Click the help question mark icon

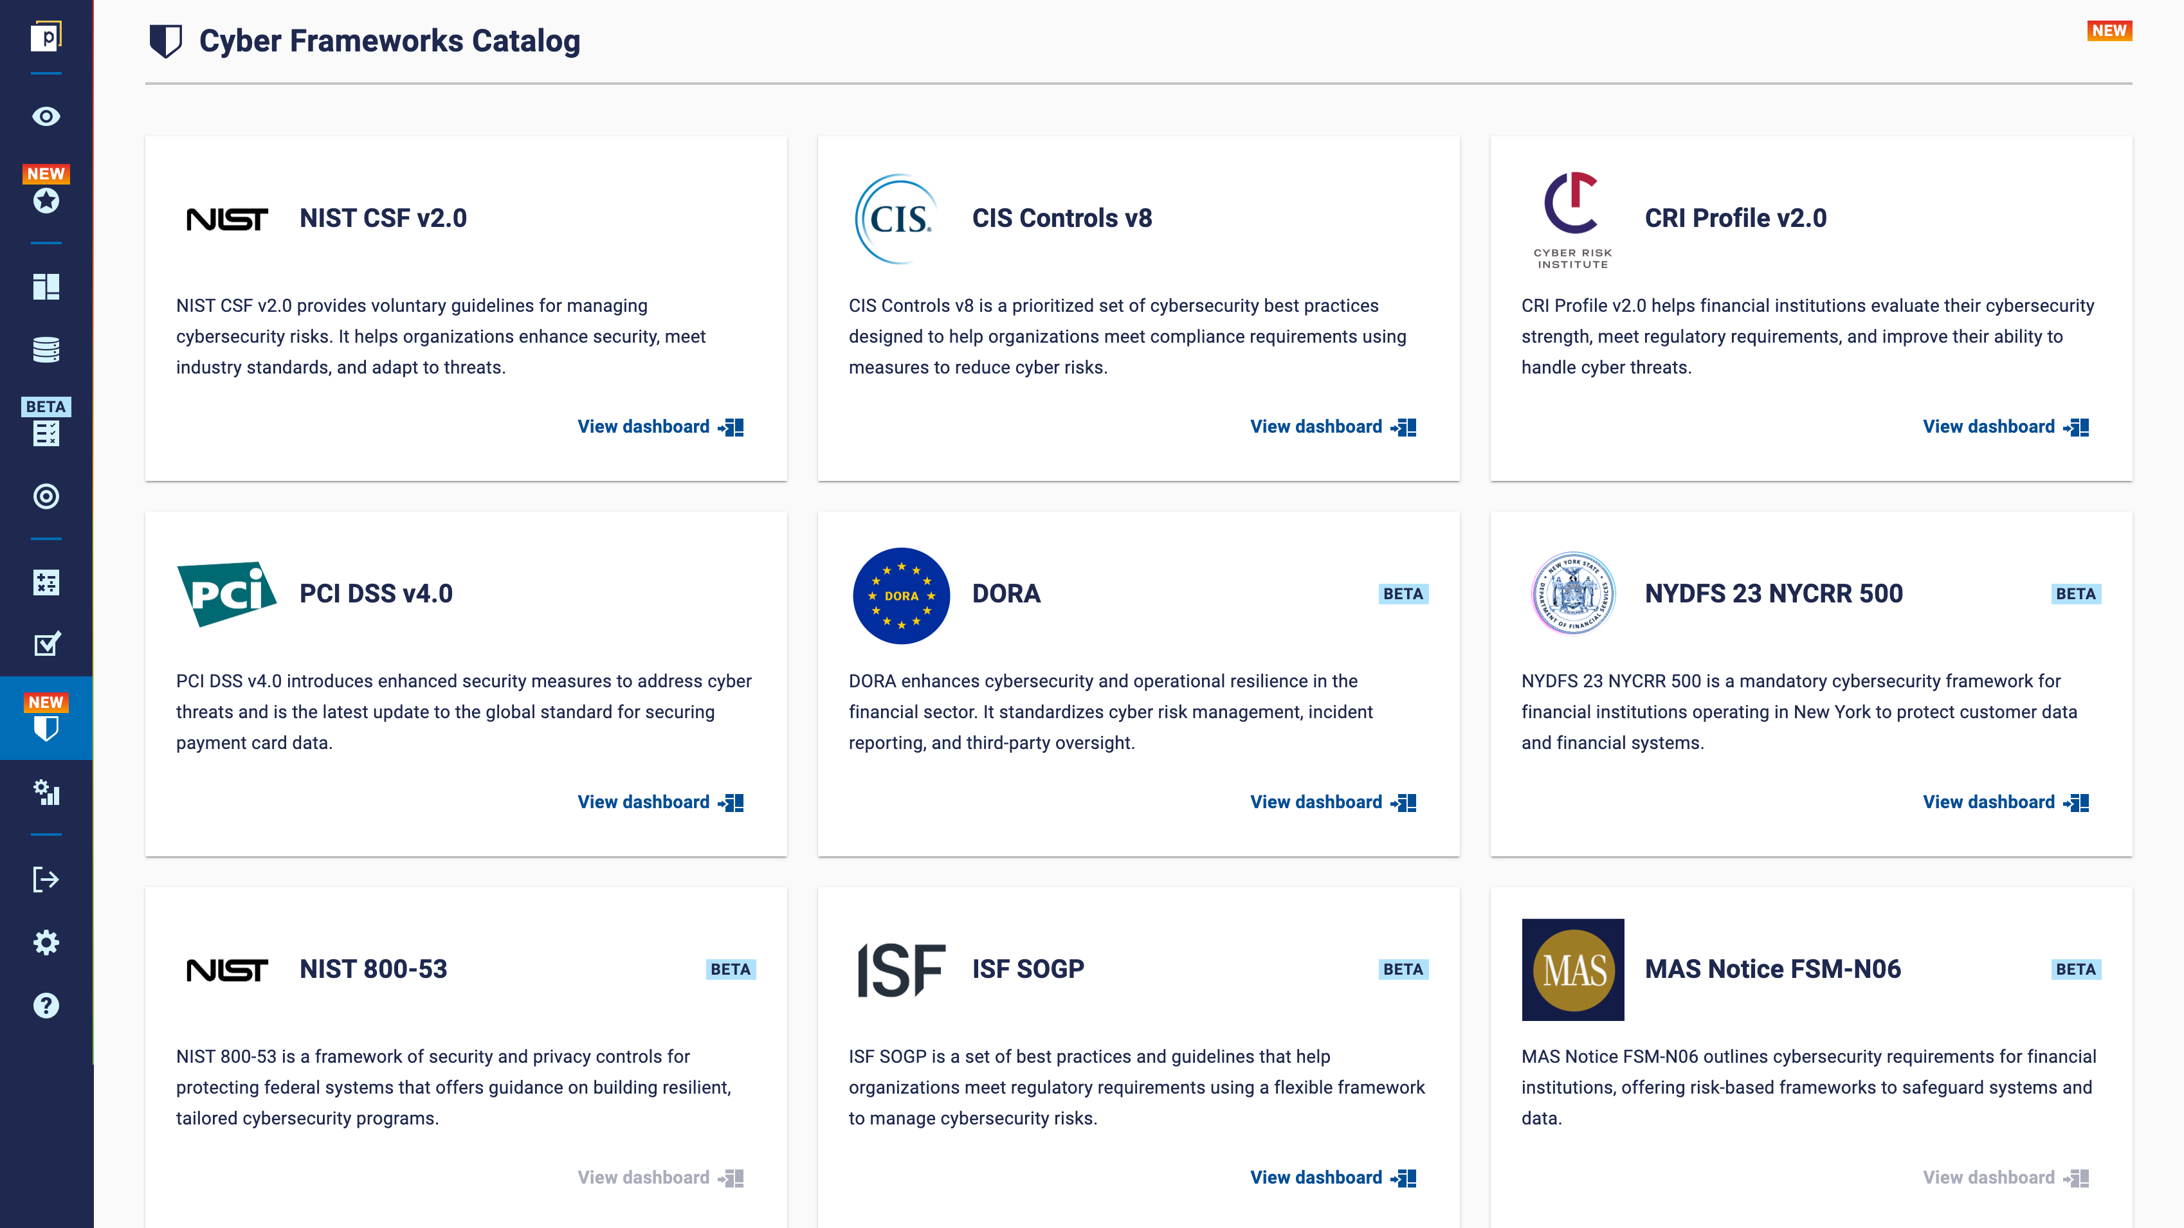point(46,1005)
